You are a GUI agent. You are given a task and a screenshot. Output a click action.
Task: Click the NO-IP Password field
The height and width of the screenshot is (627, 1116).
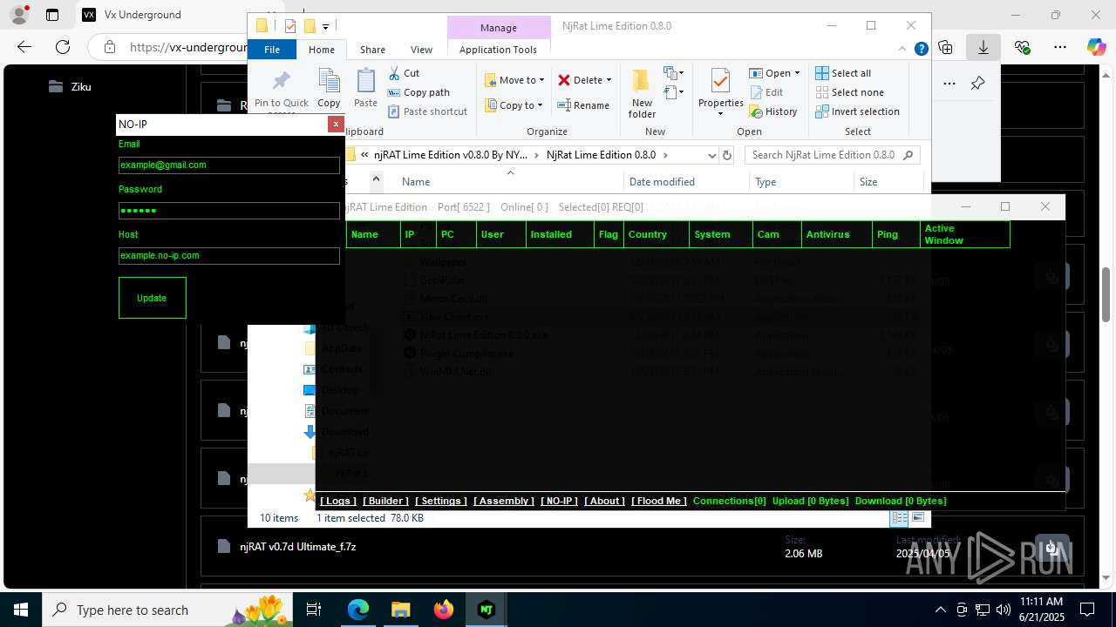point(229,211)
